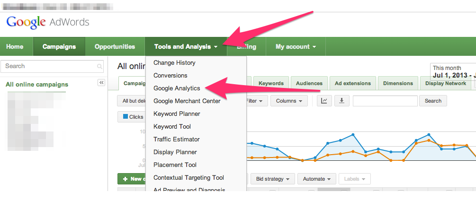Open the Campaigns tab

(x=59, y=47)
